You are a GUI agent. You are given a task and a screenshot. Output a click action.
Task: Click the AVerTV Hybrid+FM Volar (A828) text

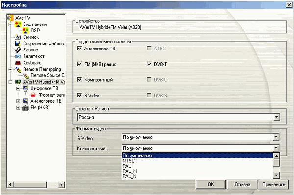pyautogui.click(x=110, y=27)
